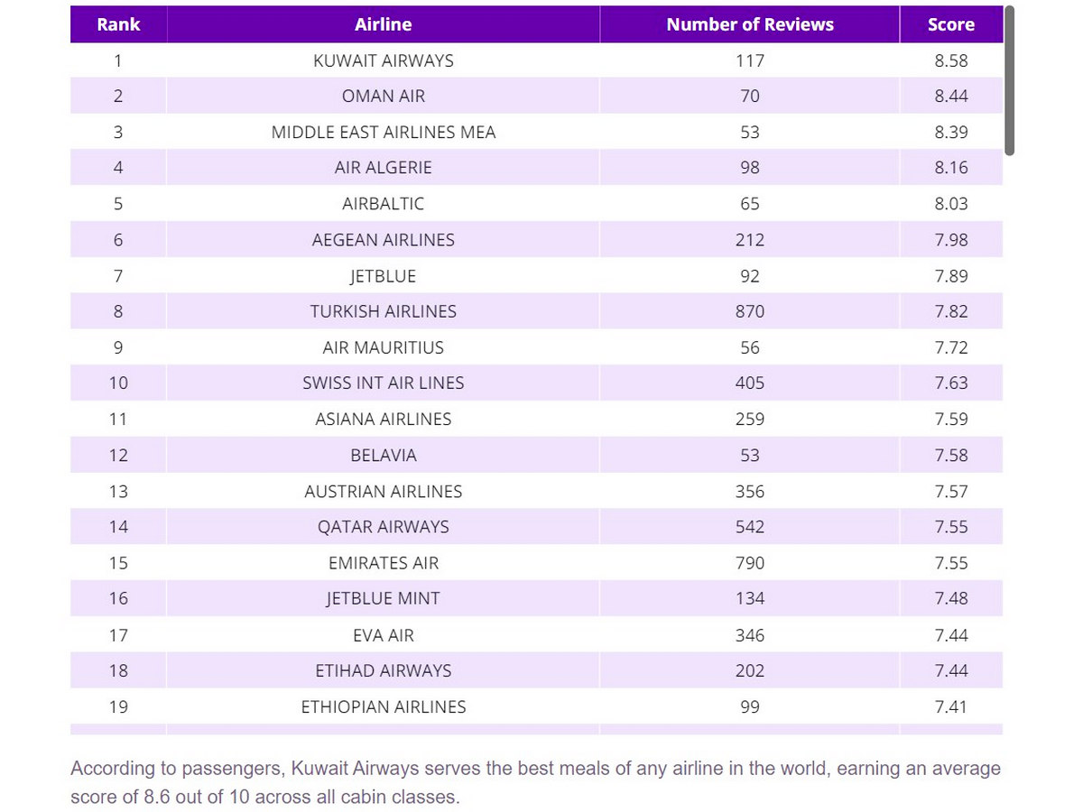The image size is (1083, 812).
Task: Click the Rank column header
Action: tap(118, 24)
